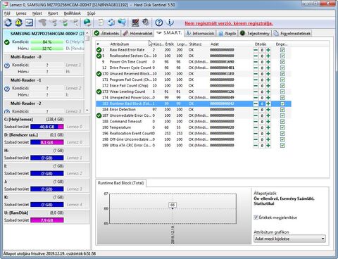Open help with the question mark toolbar icon
The height and width of the screenshot is (259, 338).
[159, 23]
